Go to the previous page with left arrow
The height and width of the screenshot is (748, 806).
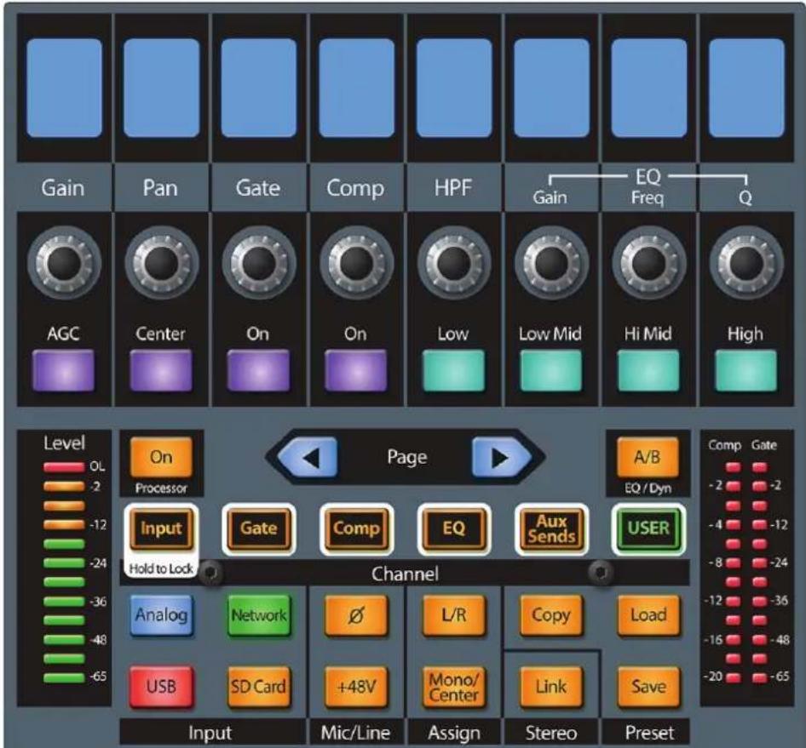(x=308, y=457)
